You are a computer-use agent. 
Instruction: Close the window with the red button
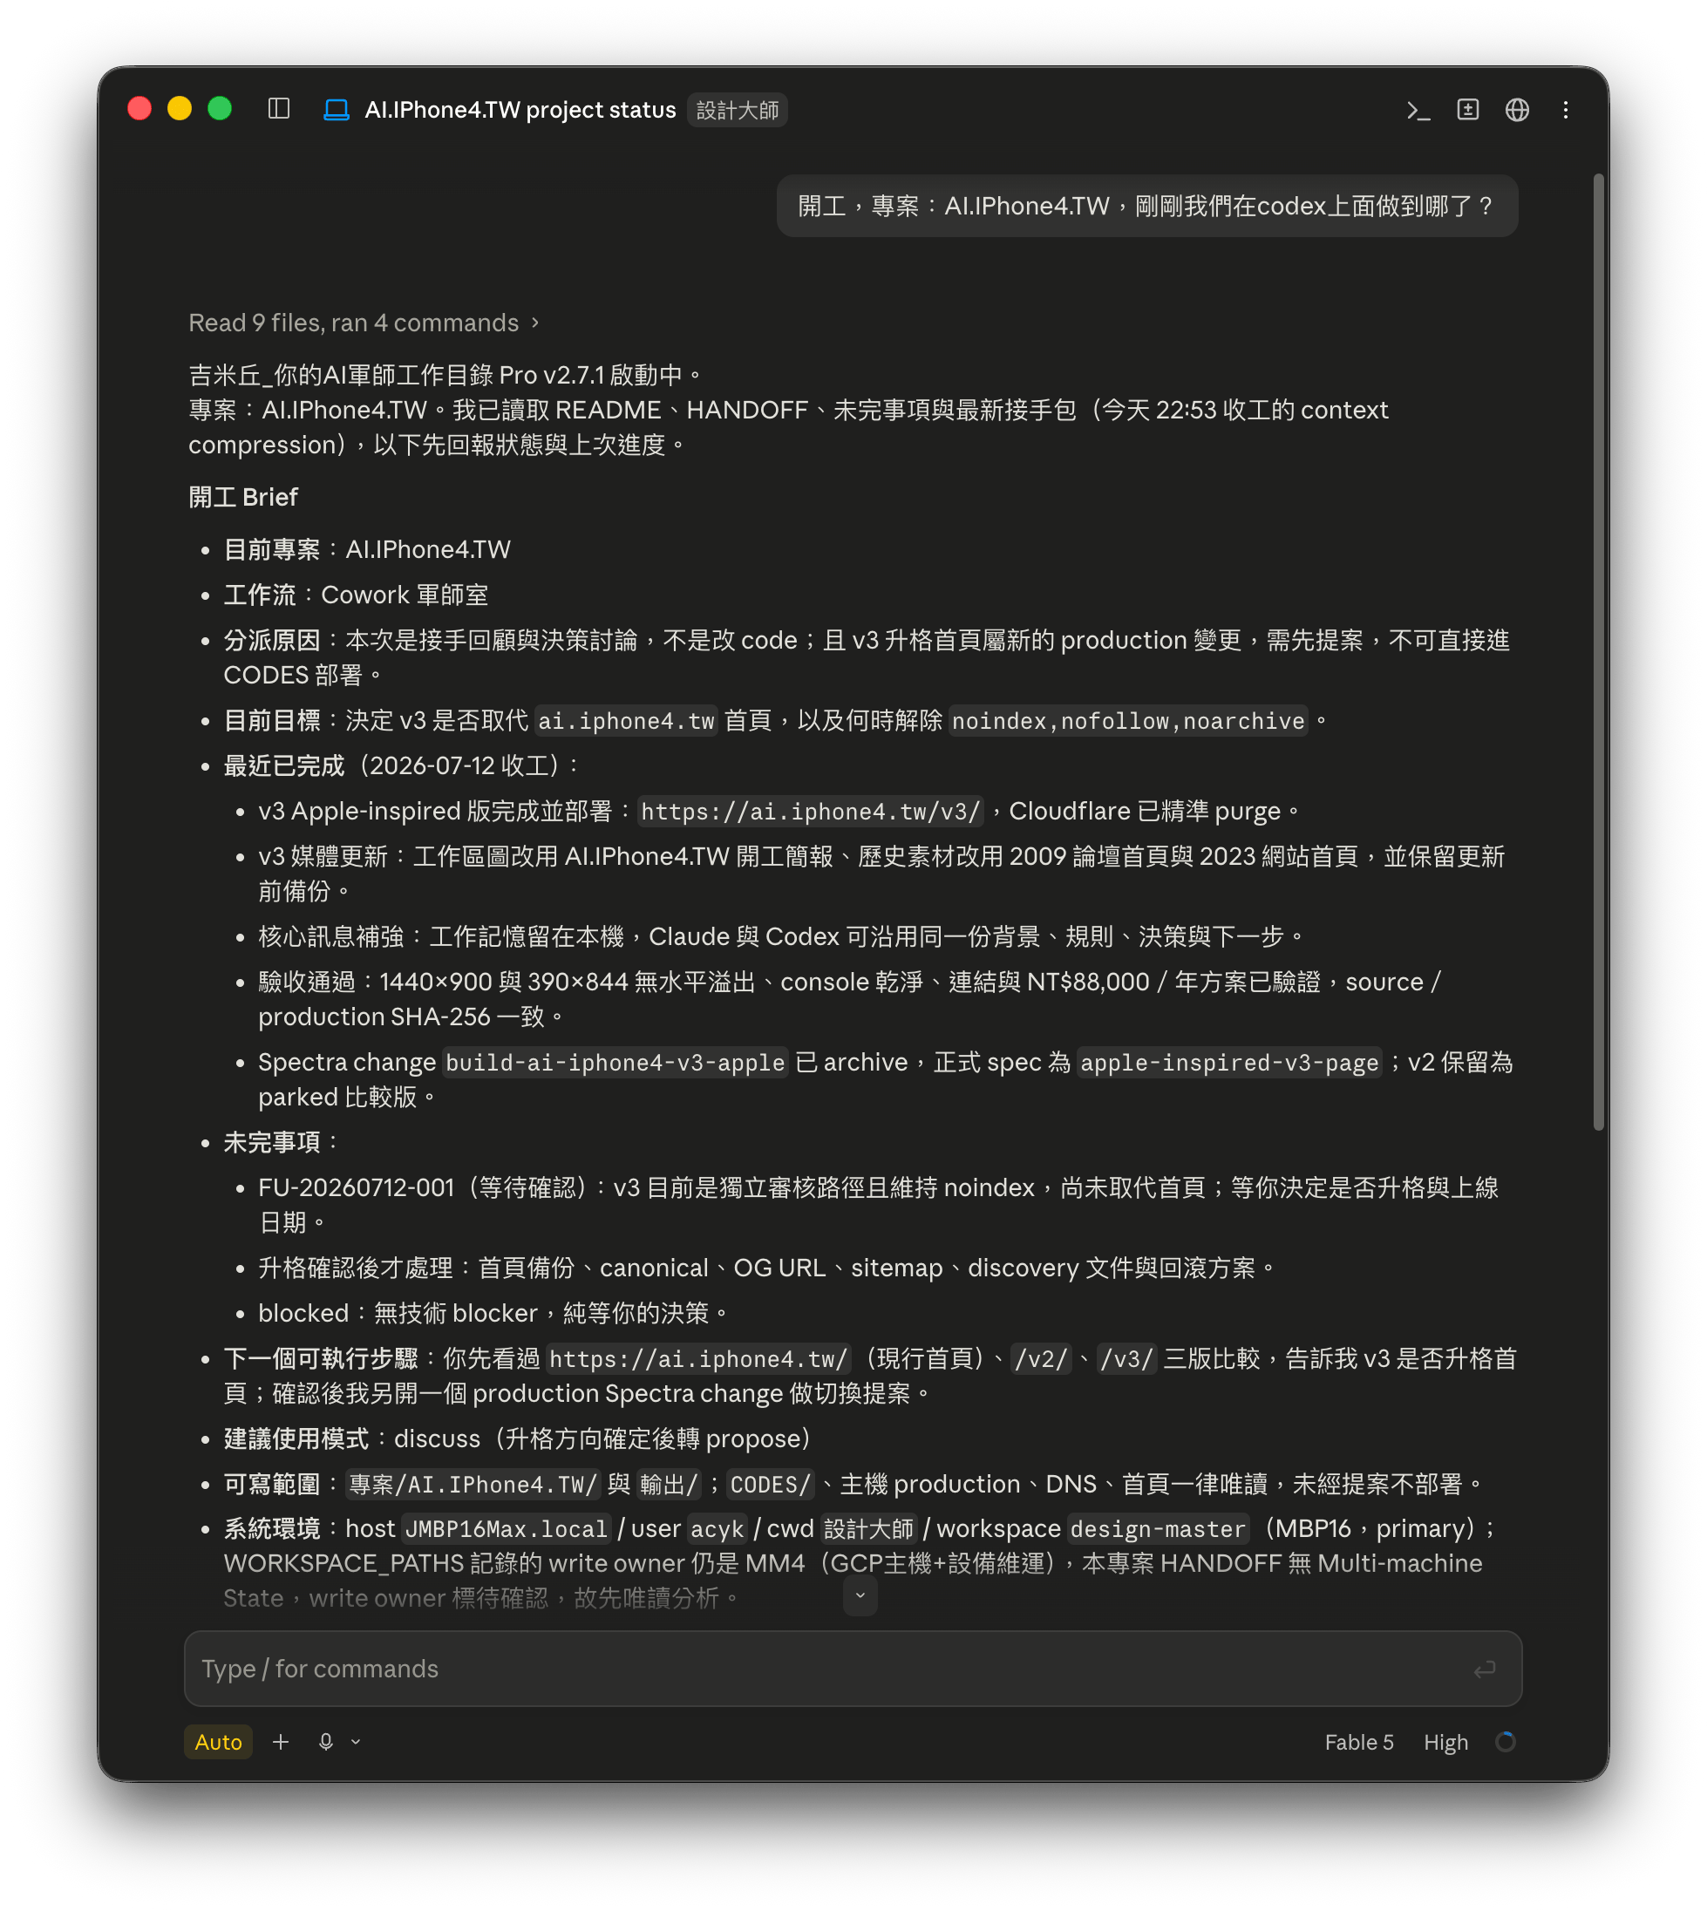(x=139, y=109)
